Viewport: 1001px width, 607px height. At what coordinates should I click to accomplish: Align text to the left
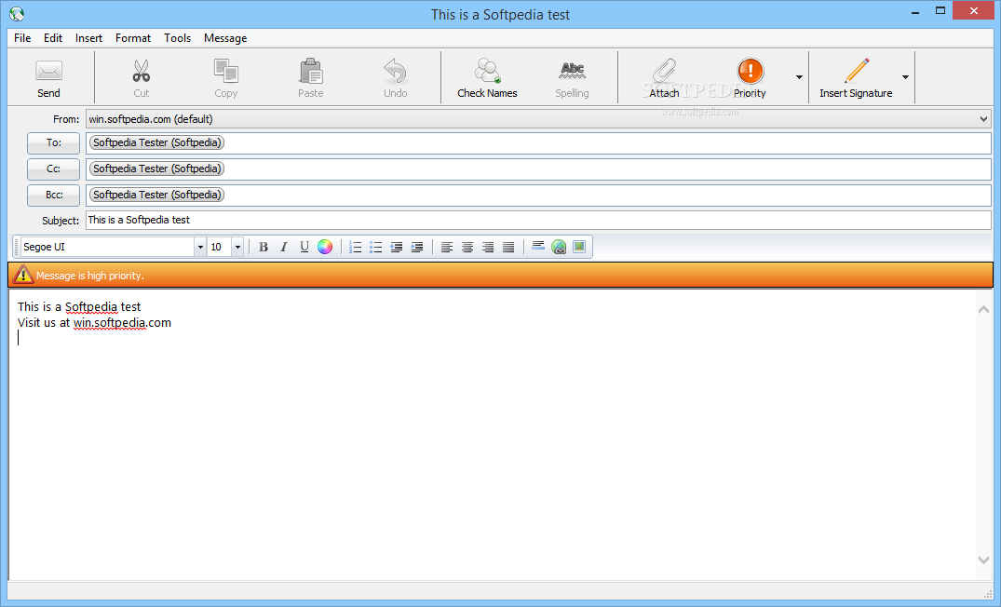(x=447, y=247)
